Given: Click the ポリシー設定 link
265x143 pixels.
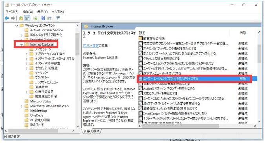Looking at the screenshot, I should tap(91, 46).
